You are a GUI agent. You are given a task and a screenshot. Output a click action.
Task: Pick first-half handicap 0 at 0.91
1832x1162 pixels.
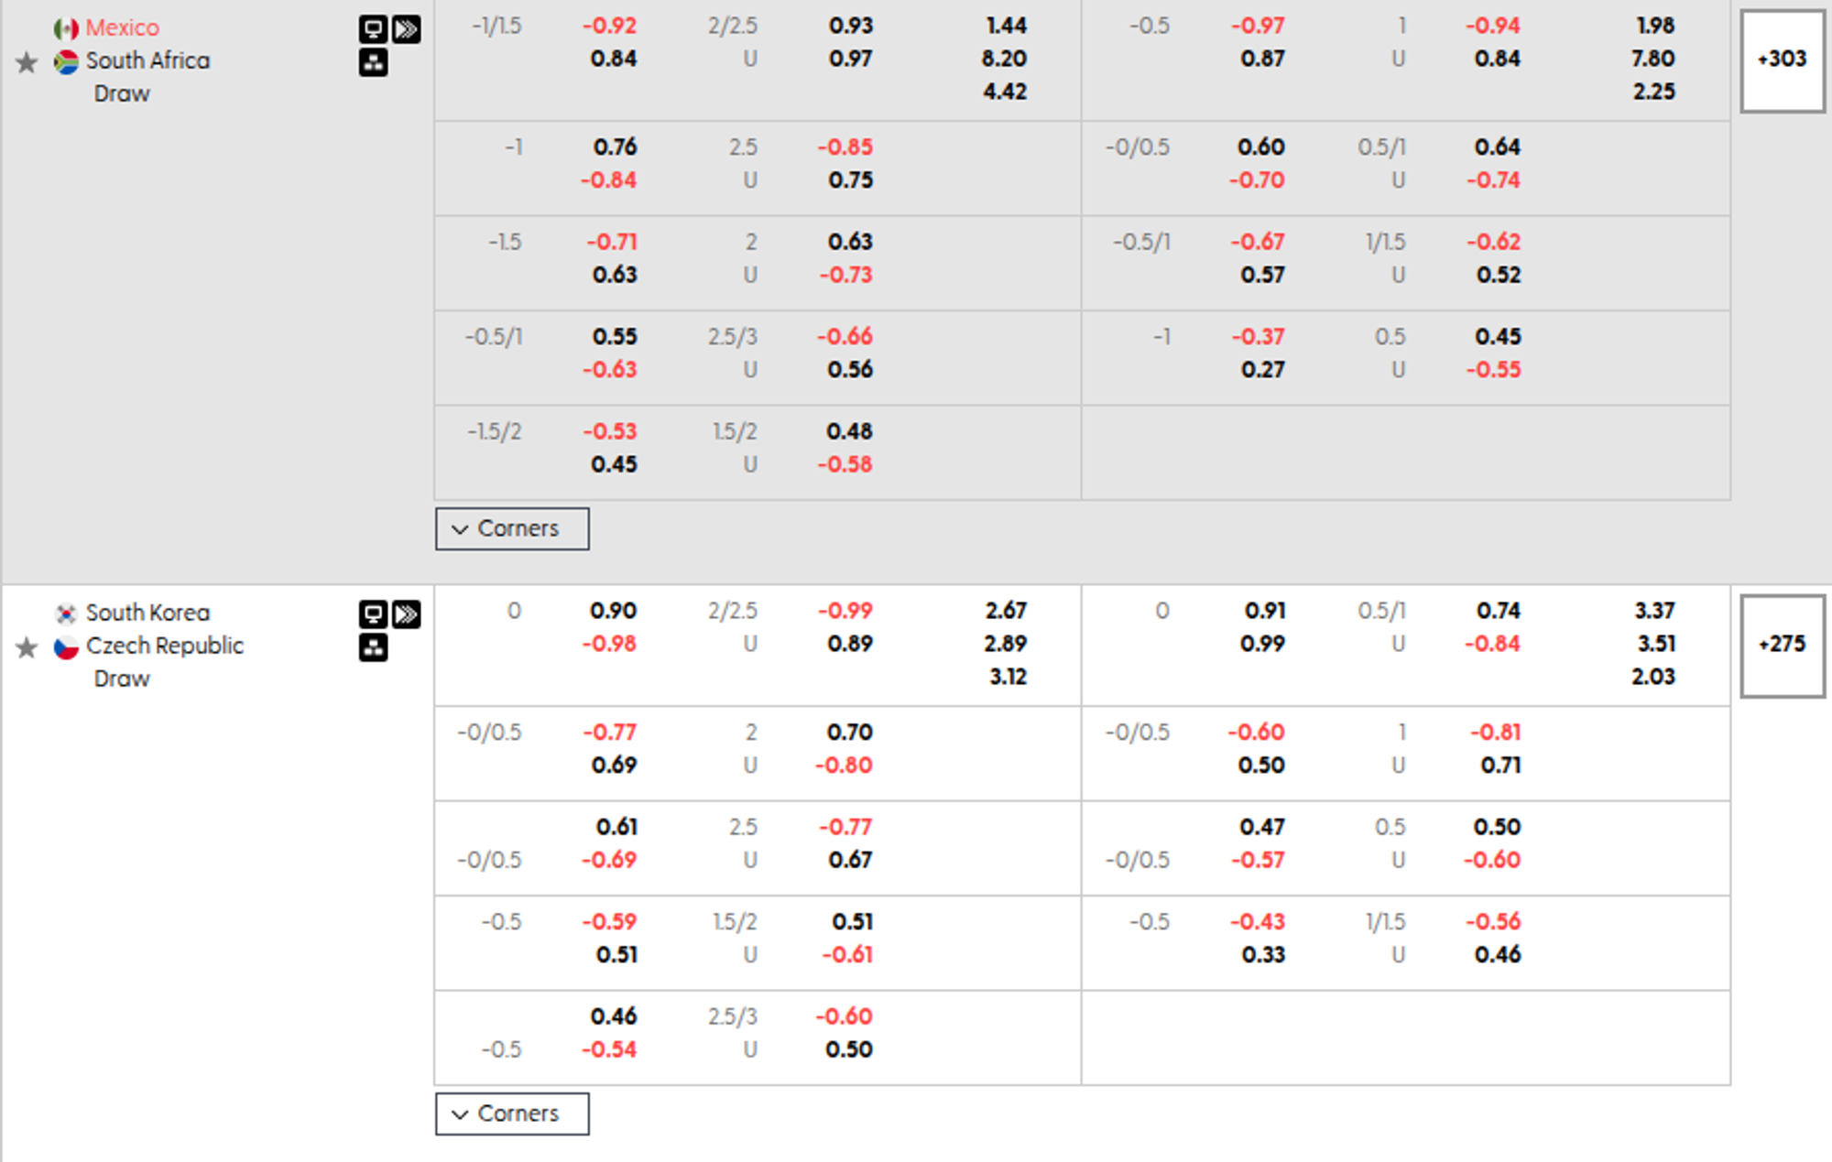pyautogui.click(x=1265, y=611)
